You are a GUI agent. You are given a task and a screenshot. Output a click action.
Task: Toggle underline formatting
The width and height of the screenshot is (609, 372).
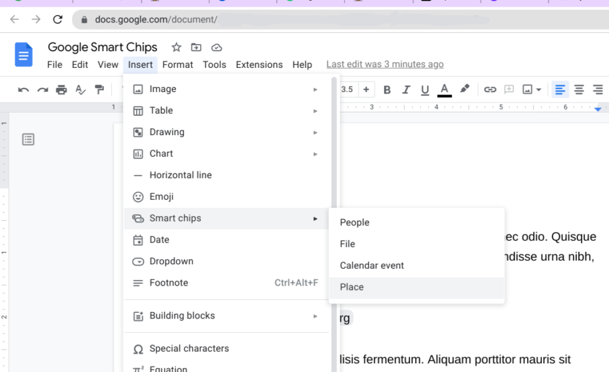click(x=425, y=90)
